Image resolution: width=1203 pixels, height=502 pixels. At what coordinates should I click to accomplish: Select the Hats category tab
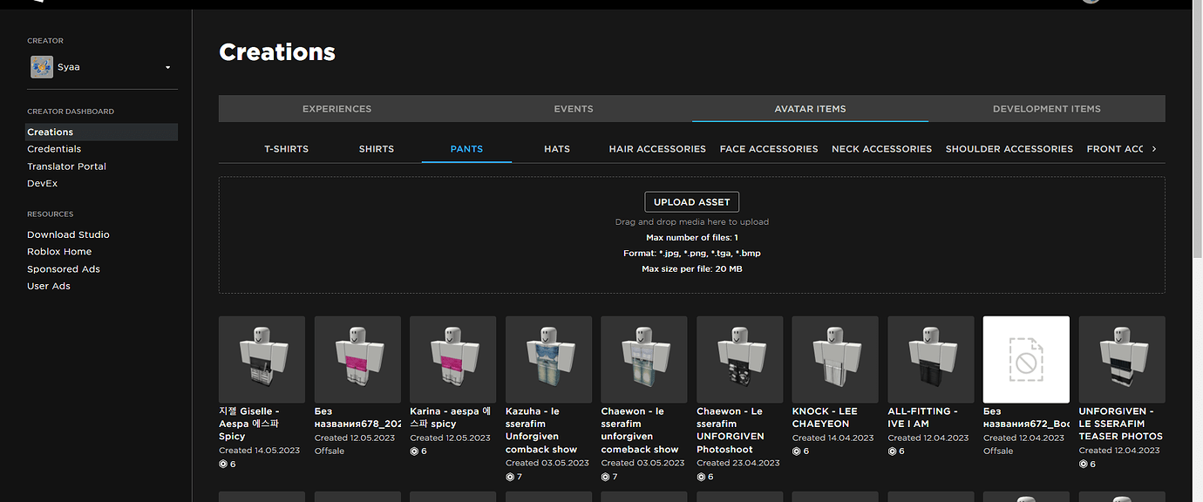click(556, 148)
